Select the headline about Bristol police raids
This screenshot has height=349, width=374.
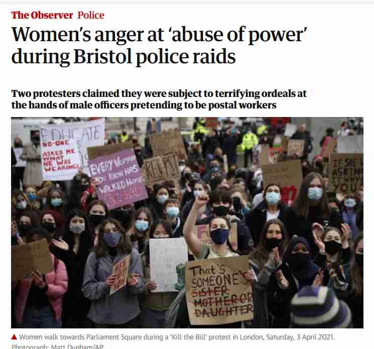159,45
